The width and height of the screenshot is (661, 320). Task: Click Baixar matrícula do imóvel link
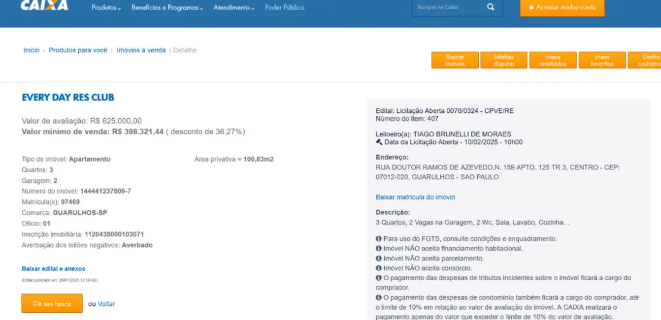pyautogui.click(x=415, y=197)
